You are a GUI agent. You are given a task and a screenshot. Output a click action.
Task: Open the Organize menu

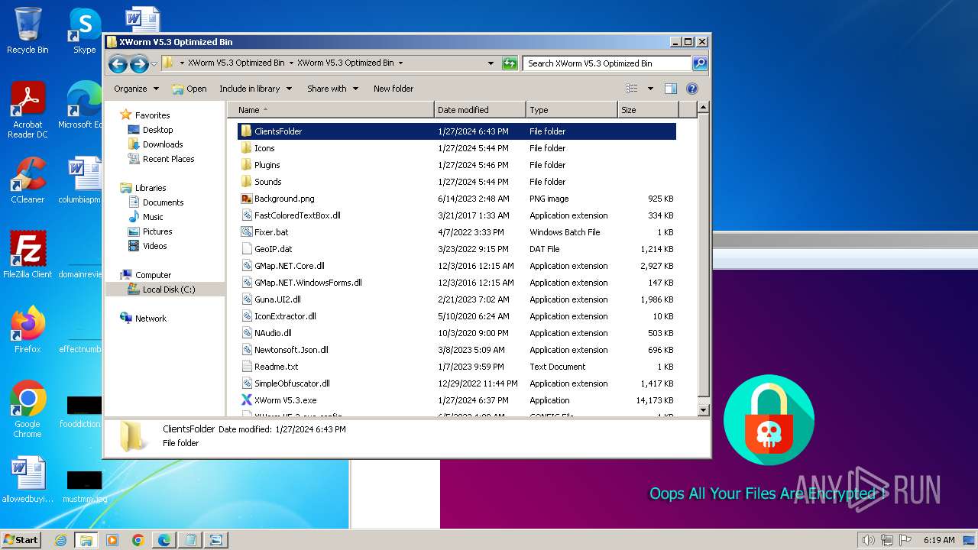[136, 89]
